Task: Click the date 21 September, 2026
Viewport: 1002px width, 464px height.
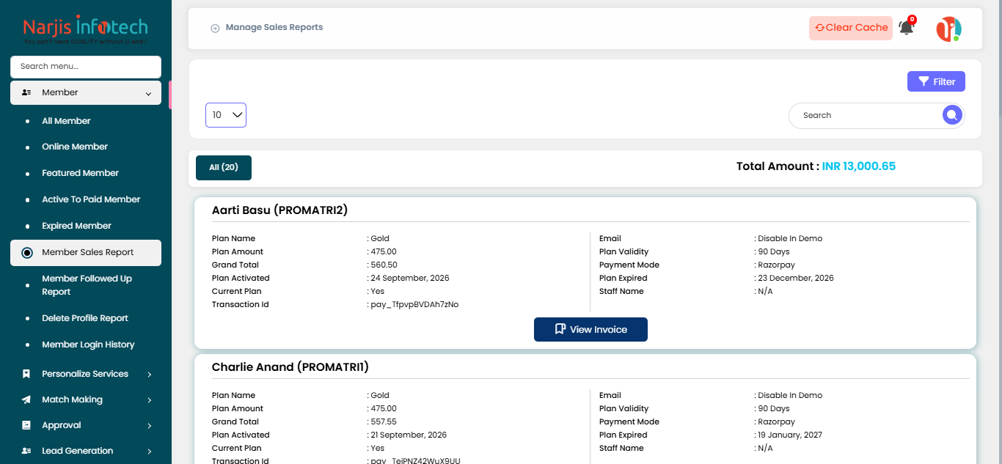Action: 409,435
